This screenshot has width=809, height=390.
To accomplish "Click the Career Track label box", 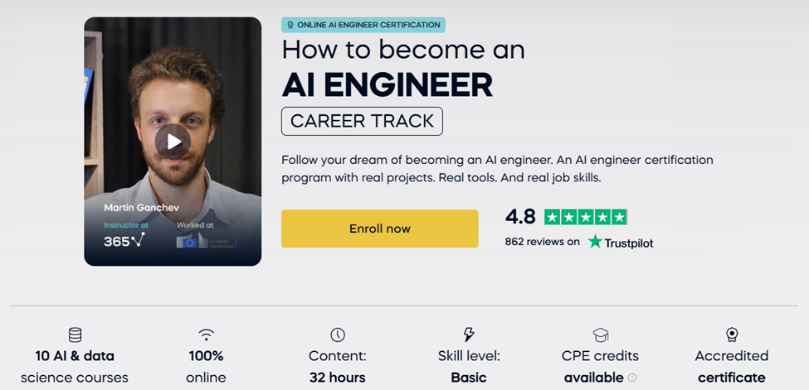I will (362, 121).
